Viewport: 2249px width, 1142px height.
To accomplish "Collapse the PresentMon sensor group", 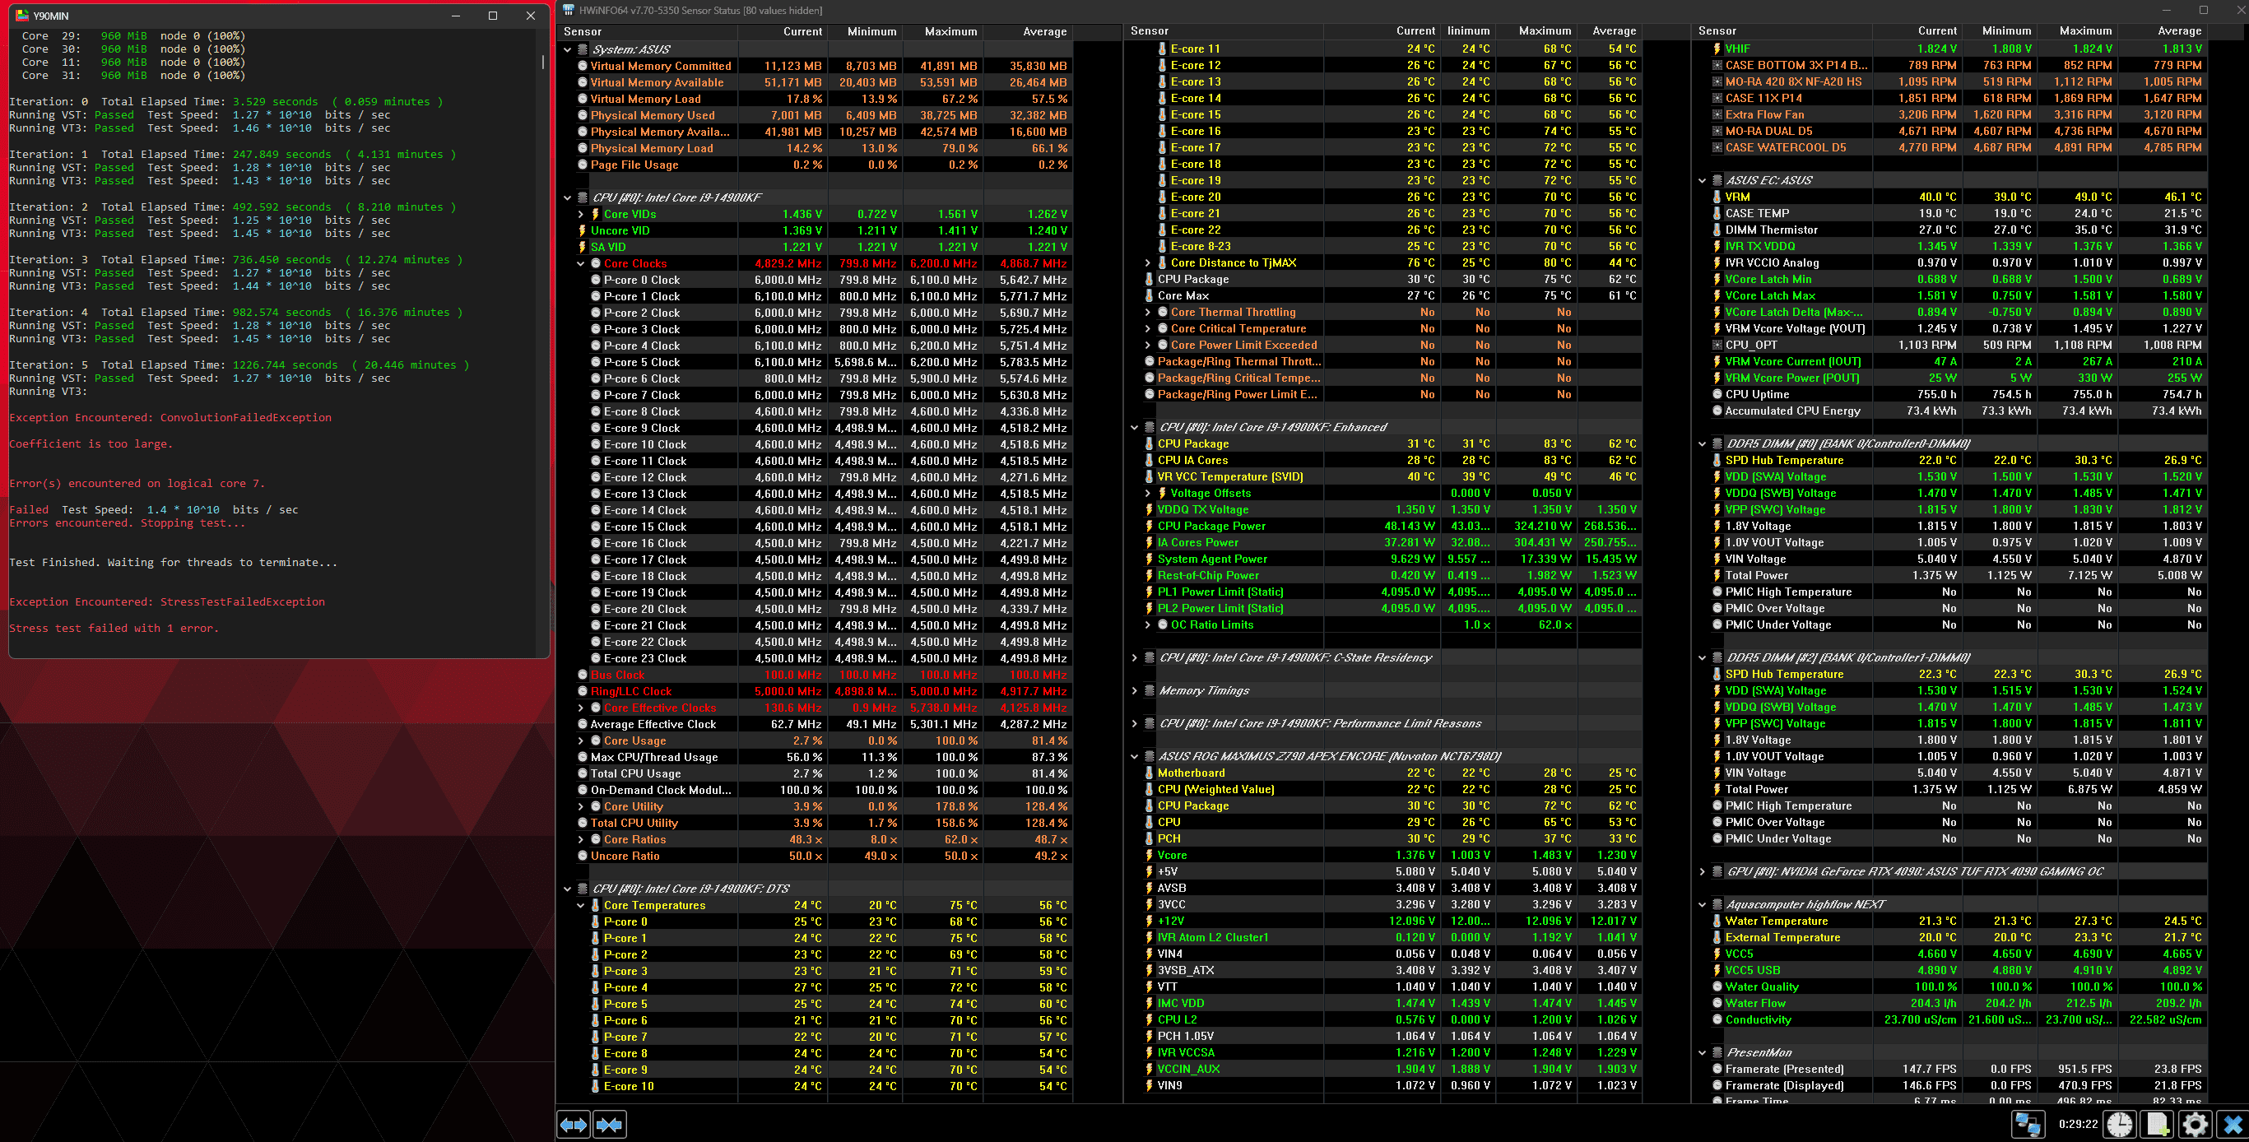I will [1702, 1053].
